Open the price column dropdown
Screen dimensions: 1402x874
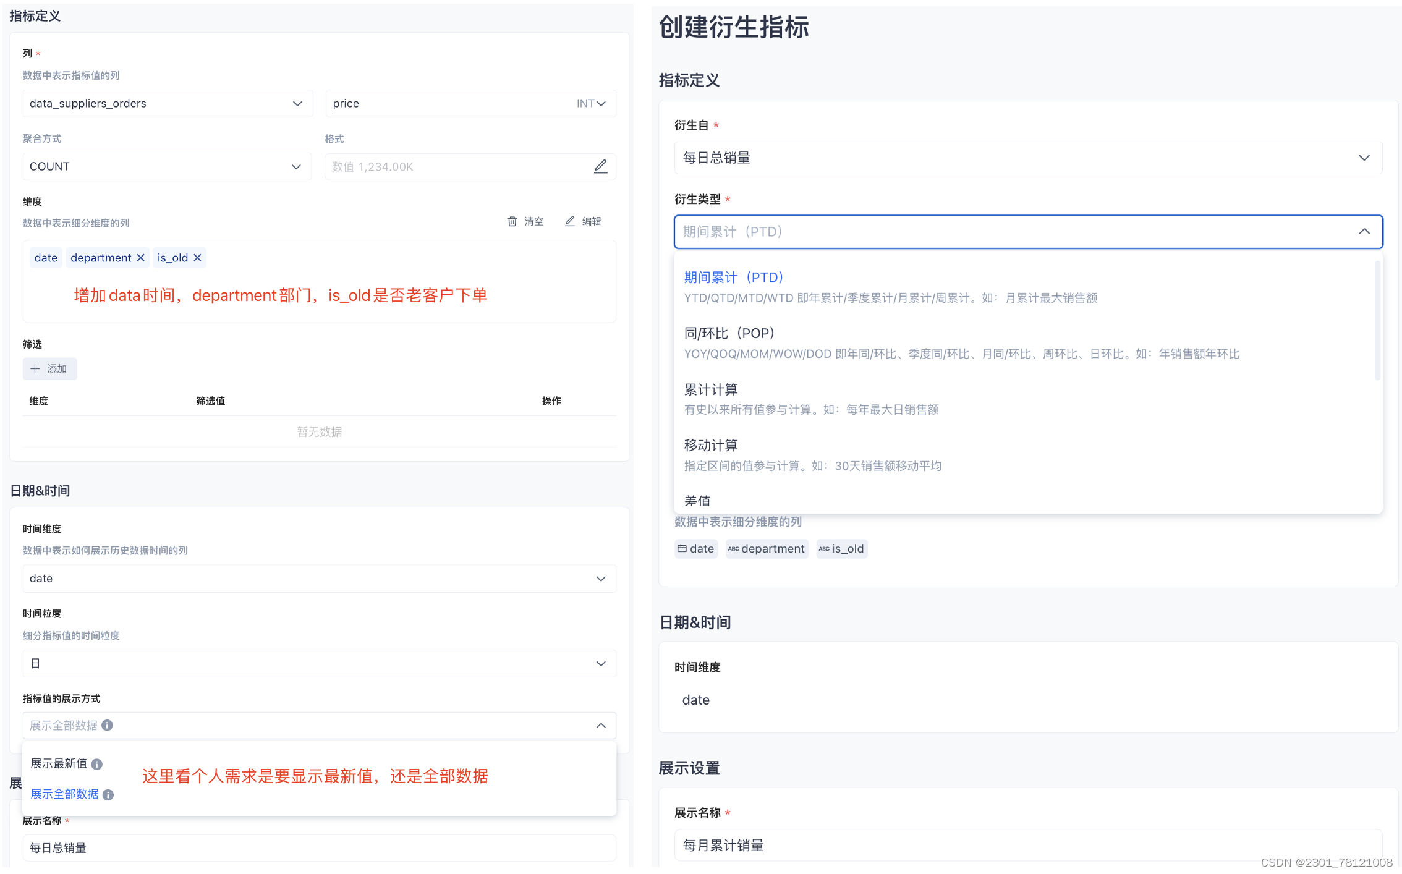(470, 103)
